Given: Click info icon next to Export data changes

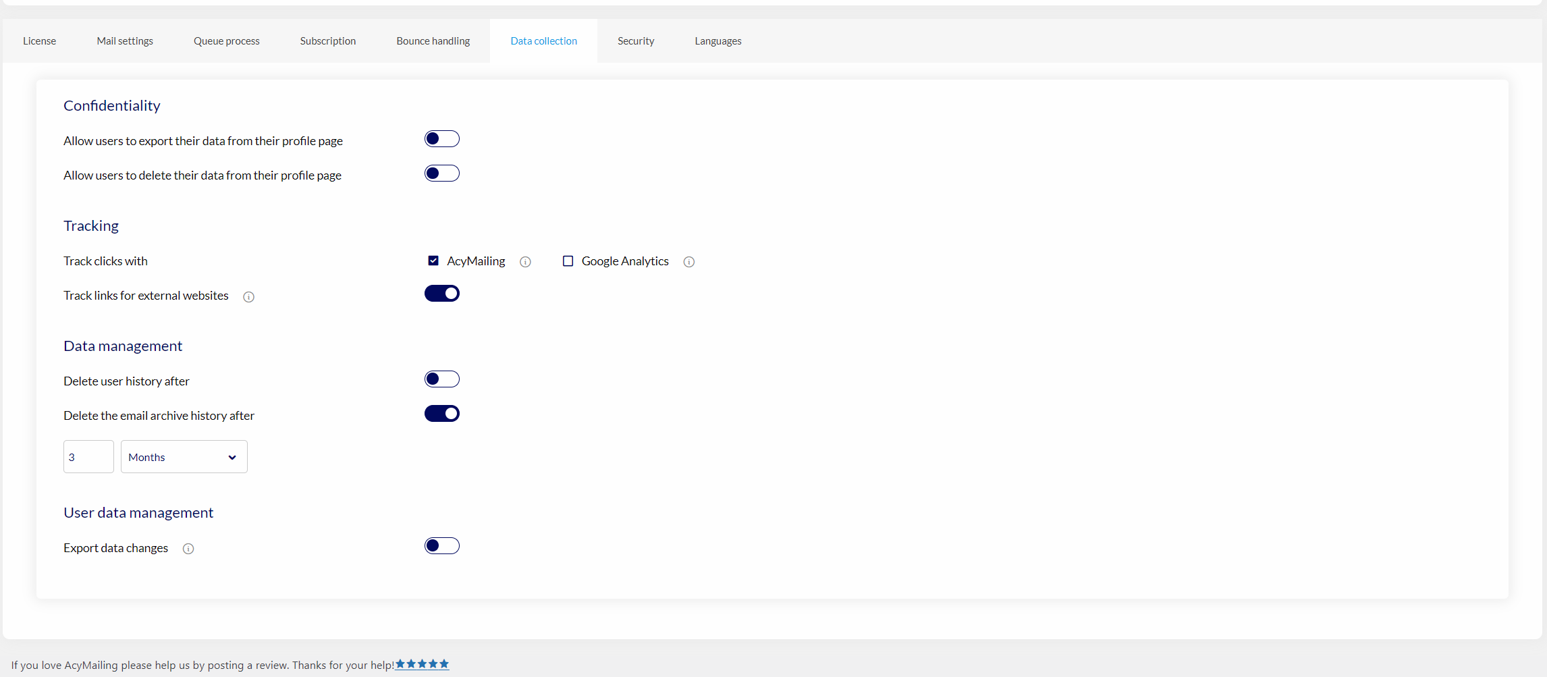Looking at the screenshot, I should tap(188, 549).
